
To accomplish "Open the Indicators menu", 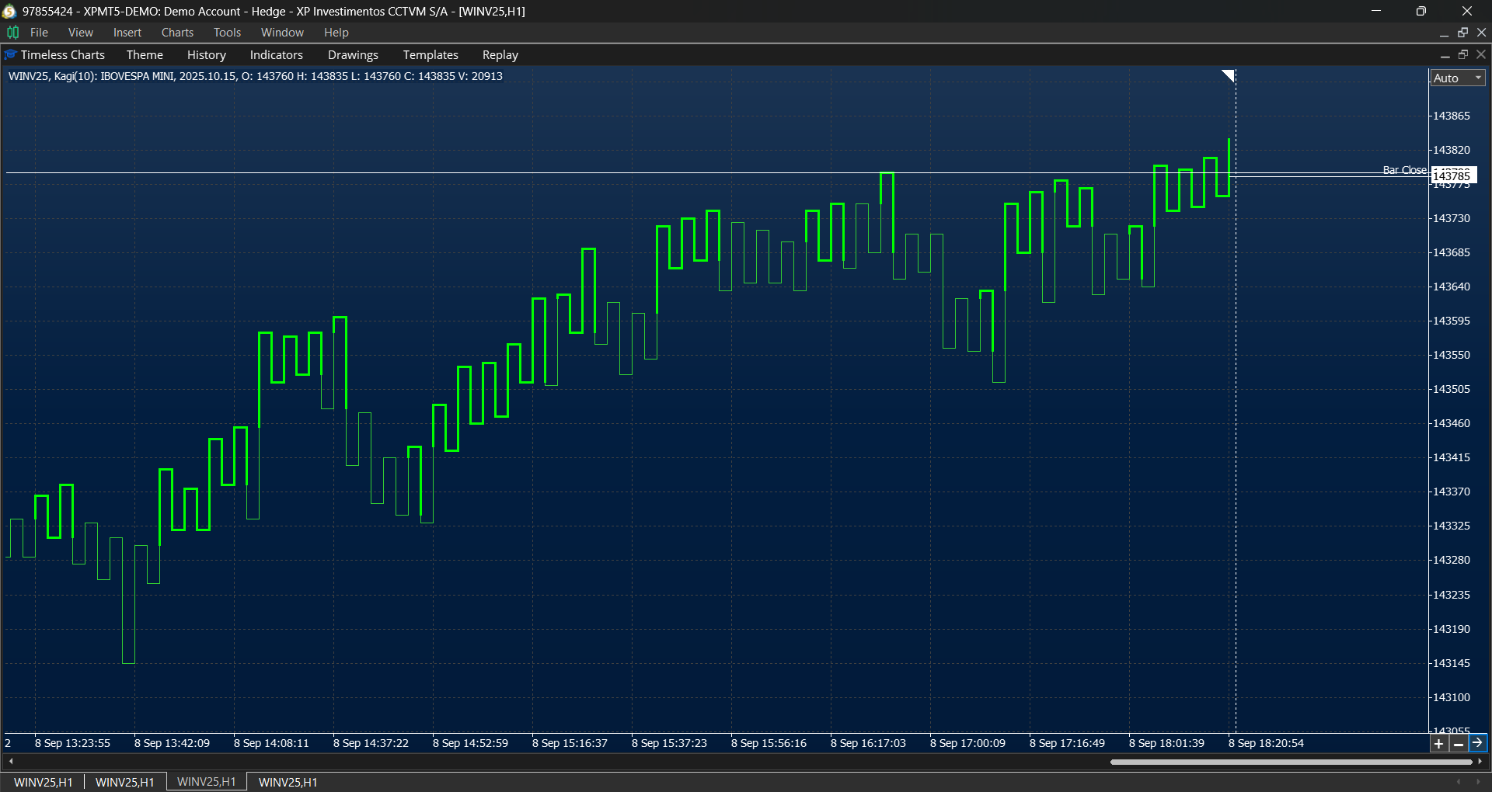I will [x=276, y=54].
